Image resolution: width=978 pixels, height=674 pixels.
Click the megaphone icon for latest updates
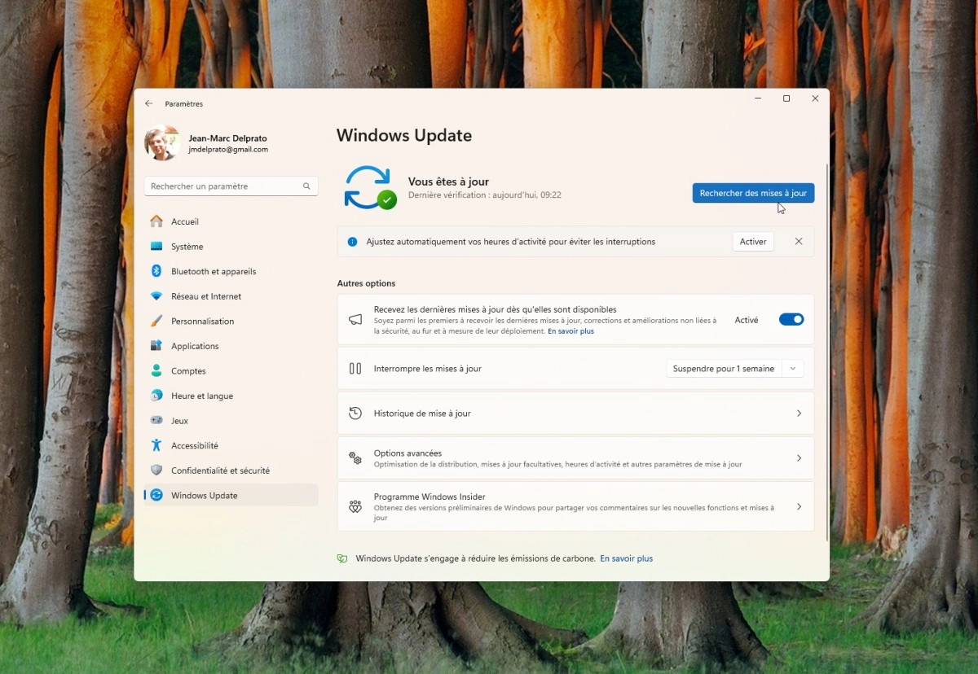point(355,320)
